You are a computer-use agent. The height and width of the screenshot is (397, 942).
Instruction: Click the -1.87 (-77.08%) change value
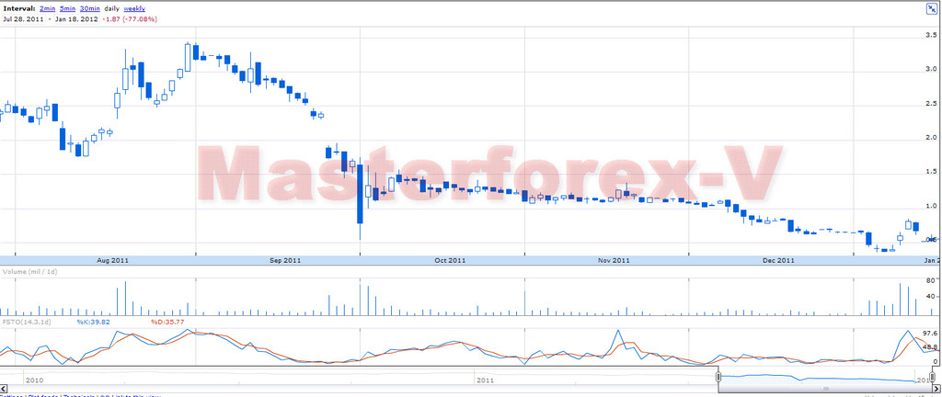coord(129,19)
